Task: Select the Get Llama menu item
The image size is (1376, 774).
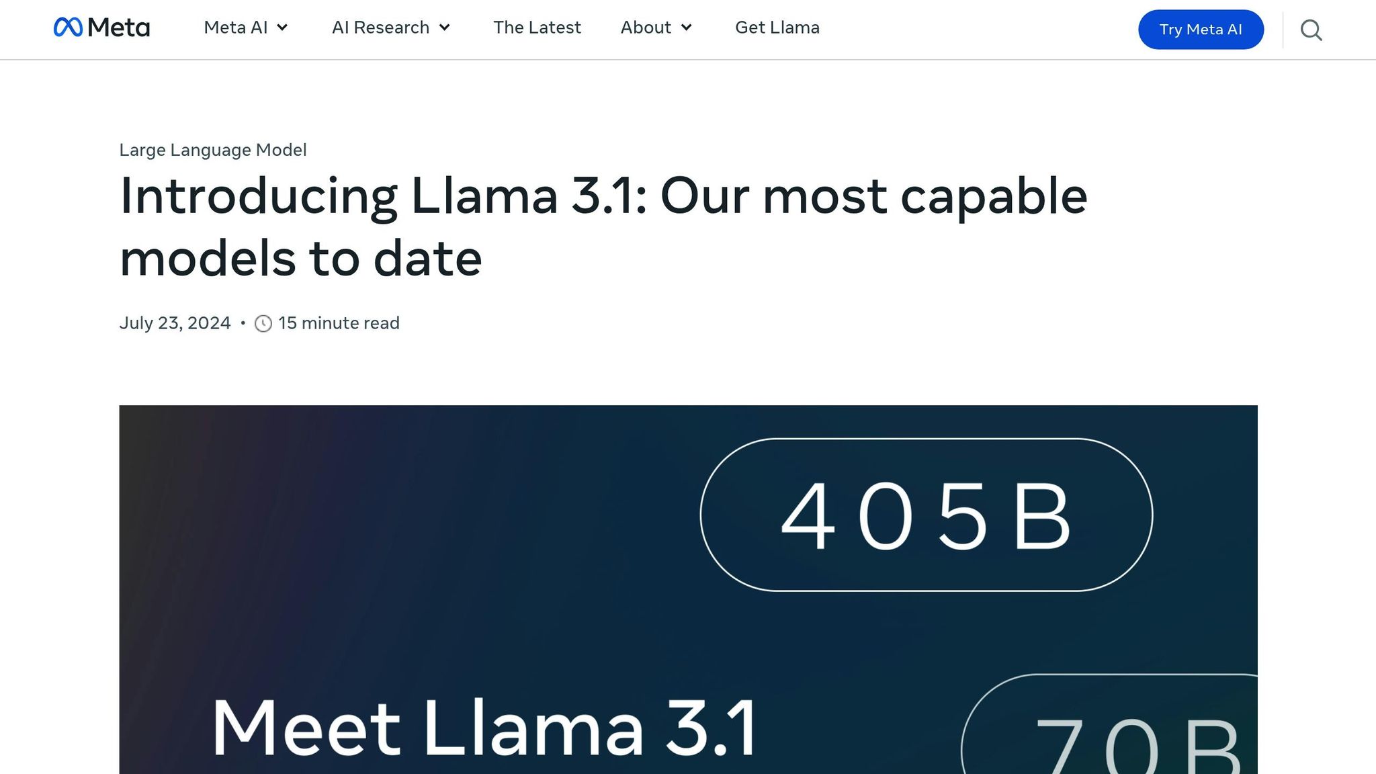Action: 777,28
